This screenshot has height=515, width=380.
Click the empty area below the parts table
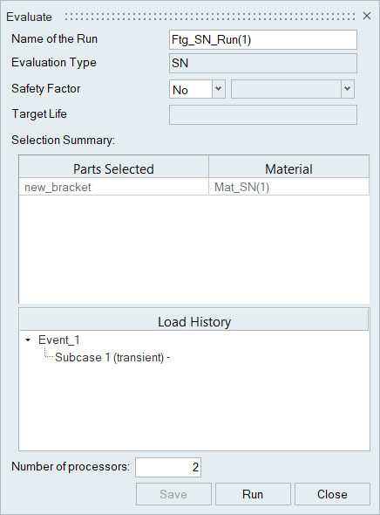[x=194, y=250]
